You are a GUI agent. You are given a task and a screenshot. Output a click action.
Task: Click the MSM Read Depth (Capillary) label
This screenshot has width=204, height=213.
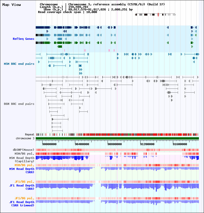[22, 159]
